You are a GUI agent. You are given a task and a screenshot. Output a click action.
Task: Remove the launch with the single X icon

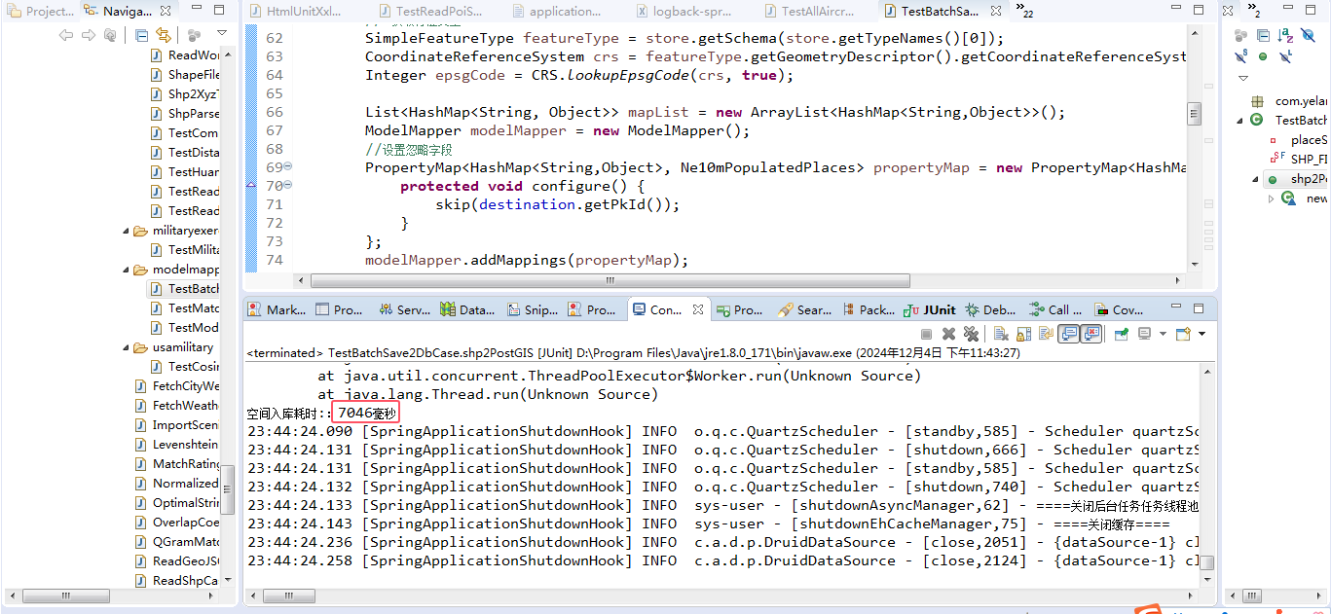tap(948, 334)
